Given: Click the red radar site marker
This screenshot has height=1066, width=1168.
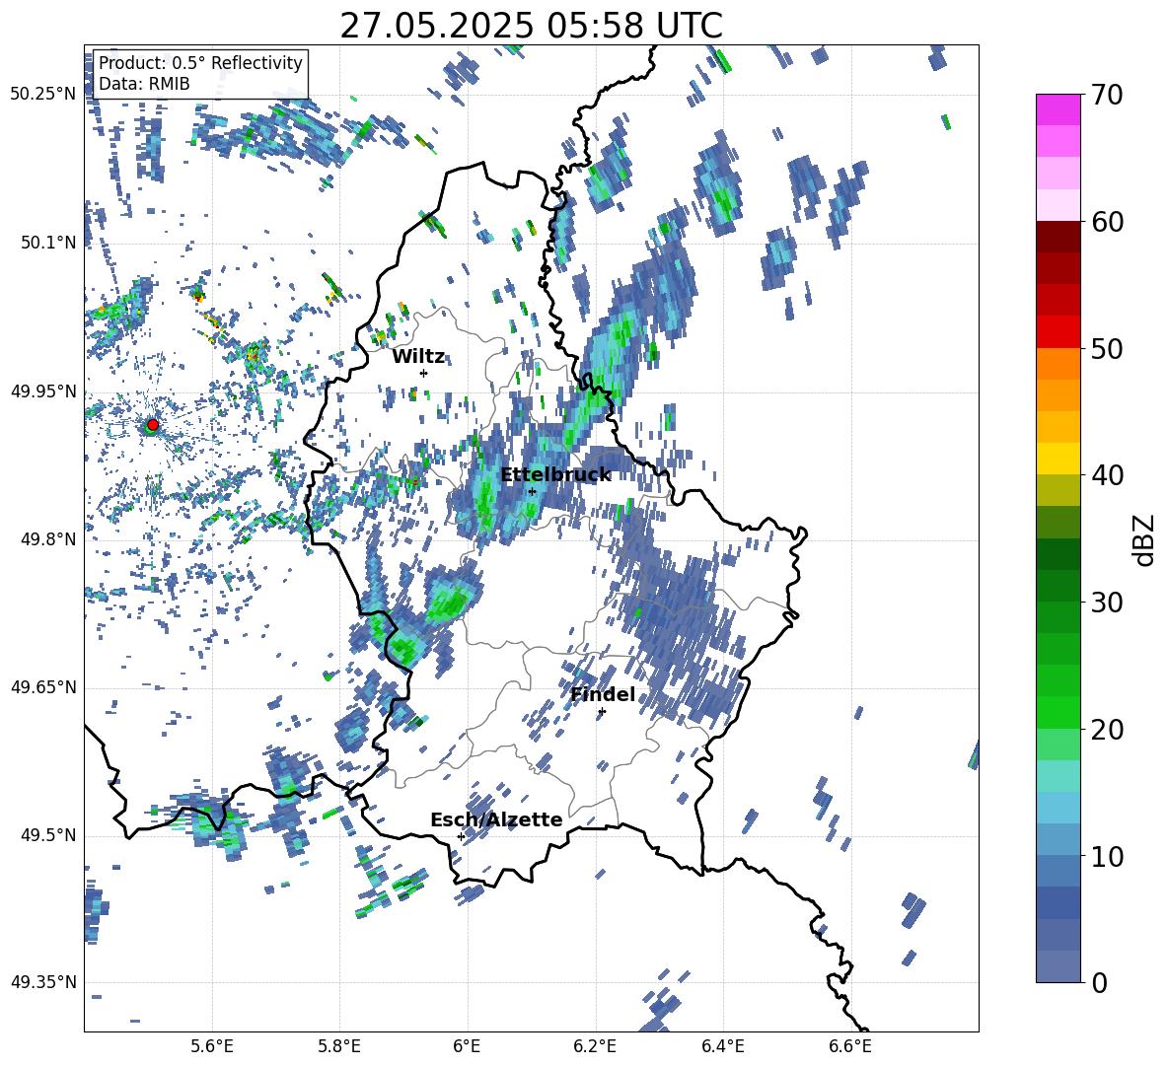Looking at the screenshot, I should pos(153,425).
